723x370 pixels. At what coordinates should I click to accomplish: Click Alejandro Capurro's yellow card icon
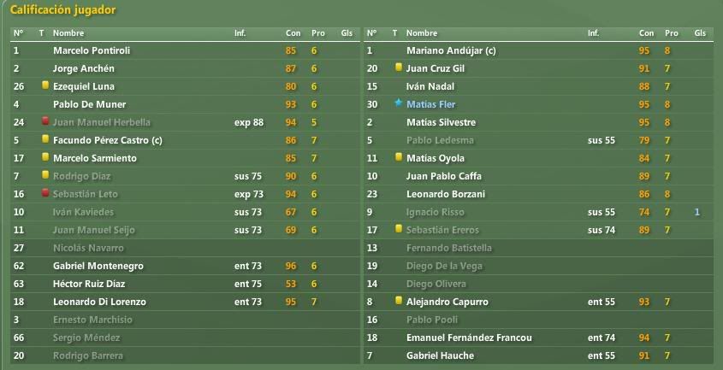[399, 301]
